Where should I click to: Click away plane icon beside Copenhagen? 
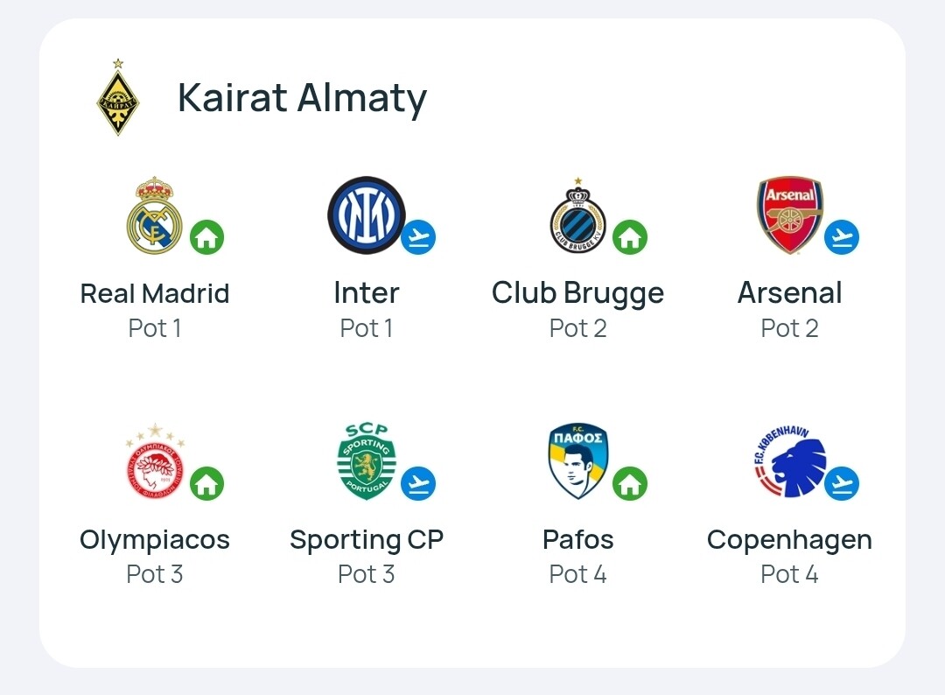842,483
